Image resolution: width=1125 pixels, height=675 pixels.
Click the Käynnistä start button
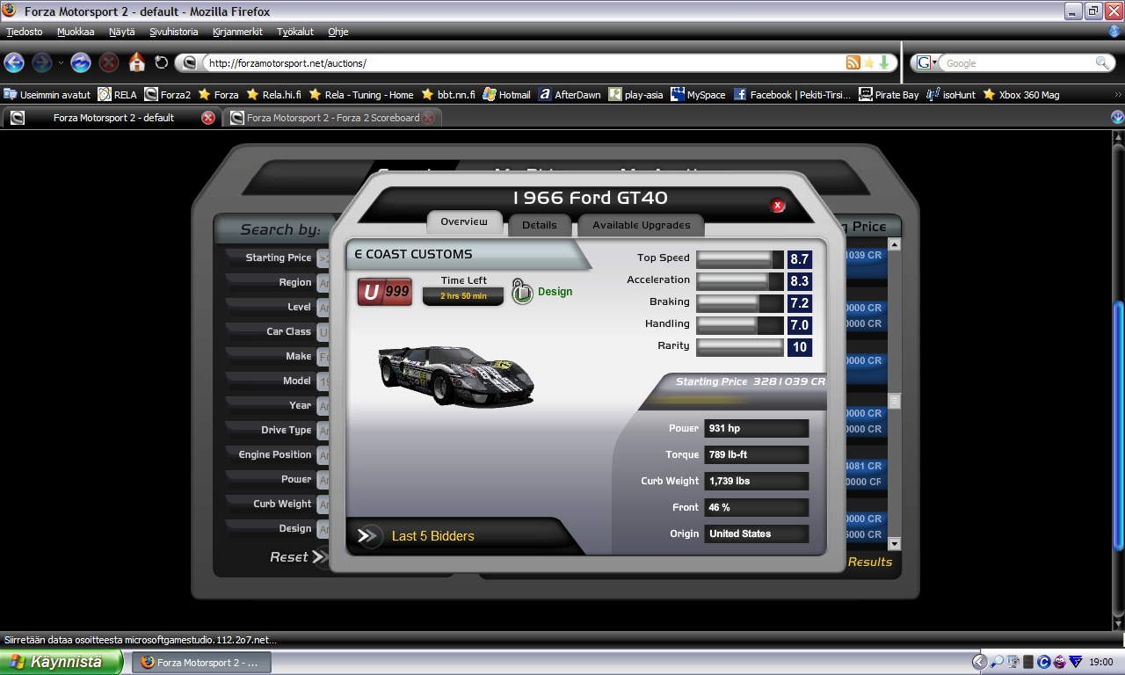[60, 662]
